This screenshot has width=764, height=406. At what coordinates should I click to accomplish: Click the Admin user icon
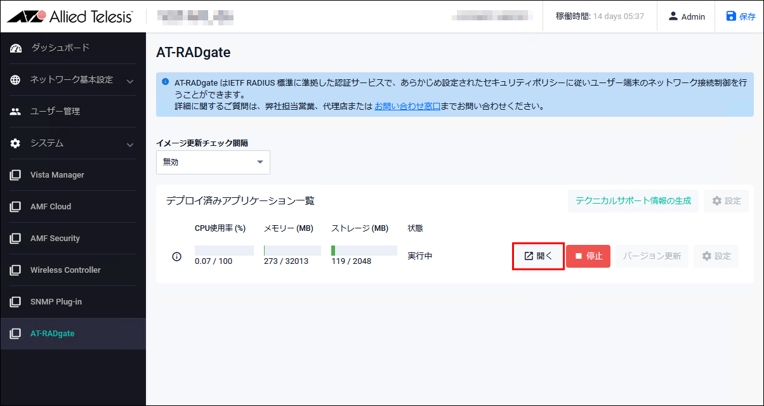tap(673, 16)
